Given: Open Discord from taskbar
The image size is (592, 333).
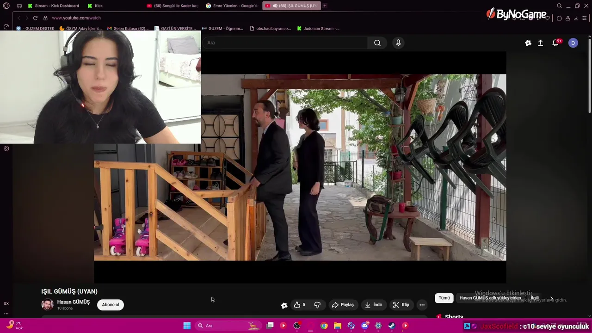Looking at the screenshot, I should pyautogui.click(x=365, y=326).
